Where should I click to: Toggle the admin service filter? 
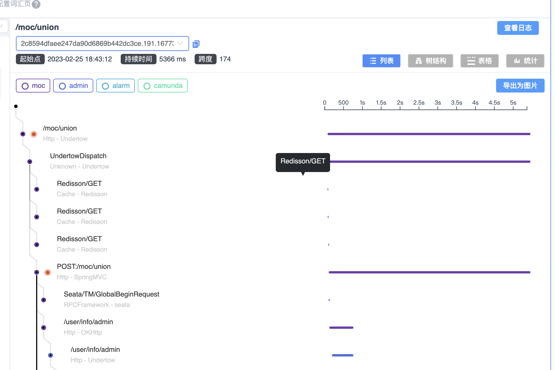coord(73,86)
